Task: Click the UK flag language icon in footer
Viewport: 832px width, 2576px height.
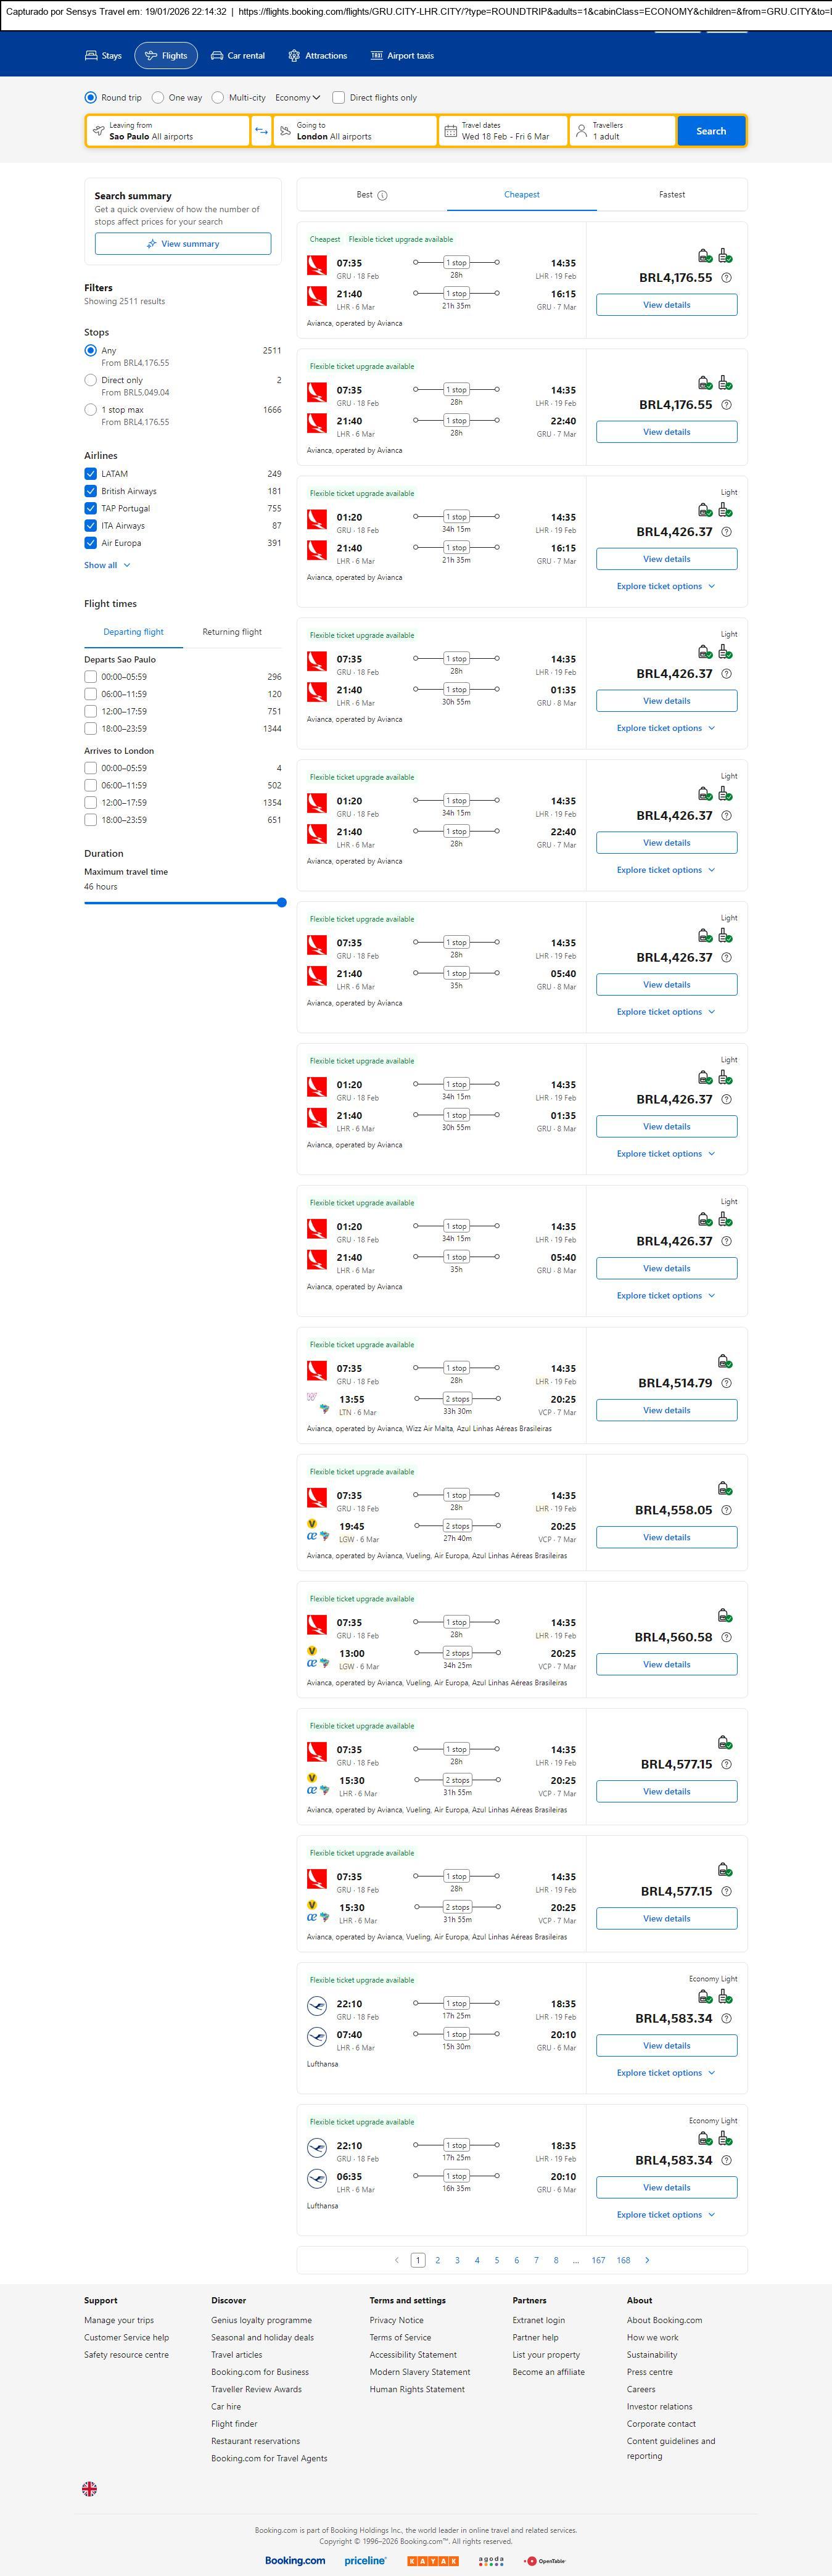Action: tap(89, 2489)
